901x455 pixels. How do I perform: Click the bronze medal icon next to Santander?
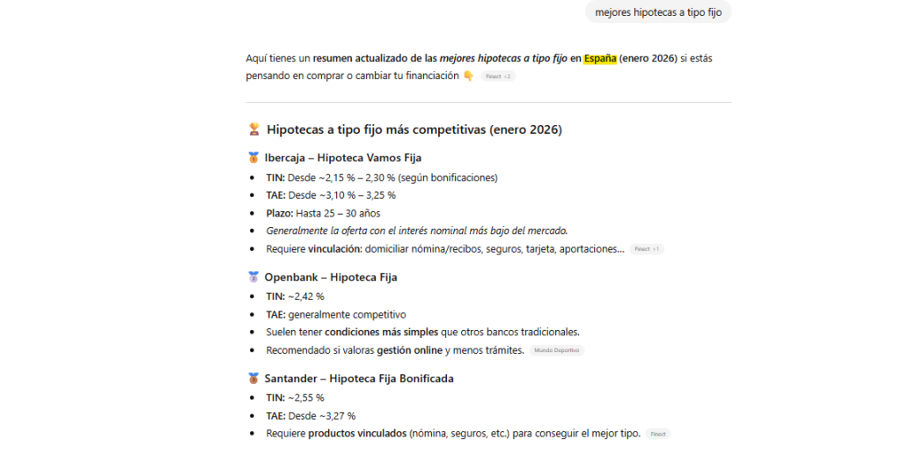[253, 378]
